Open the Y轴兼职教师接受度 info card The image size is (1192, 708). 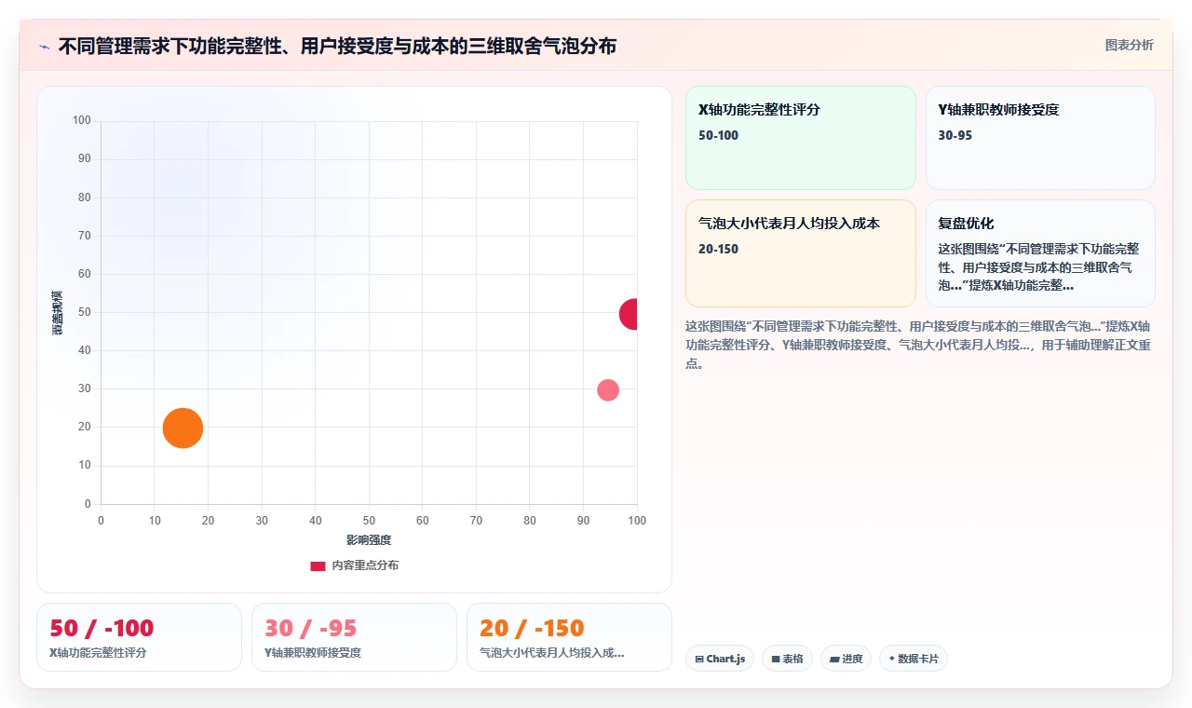click(1040, 138)
